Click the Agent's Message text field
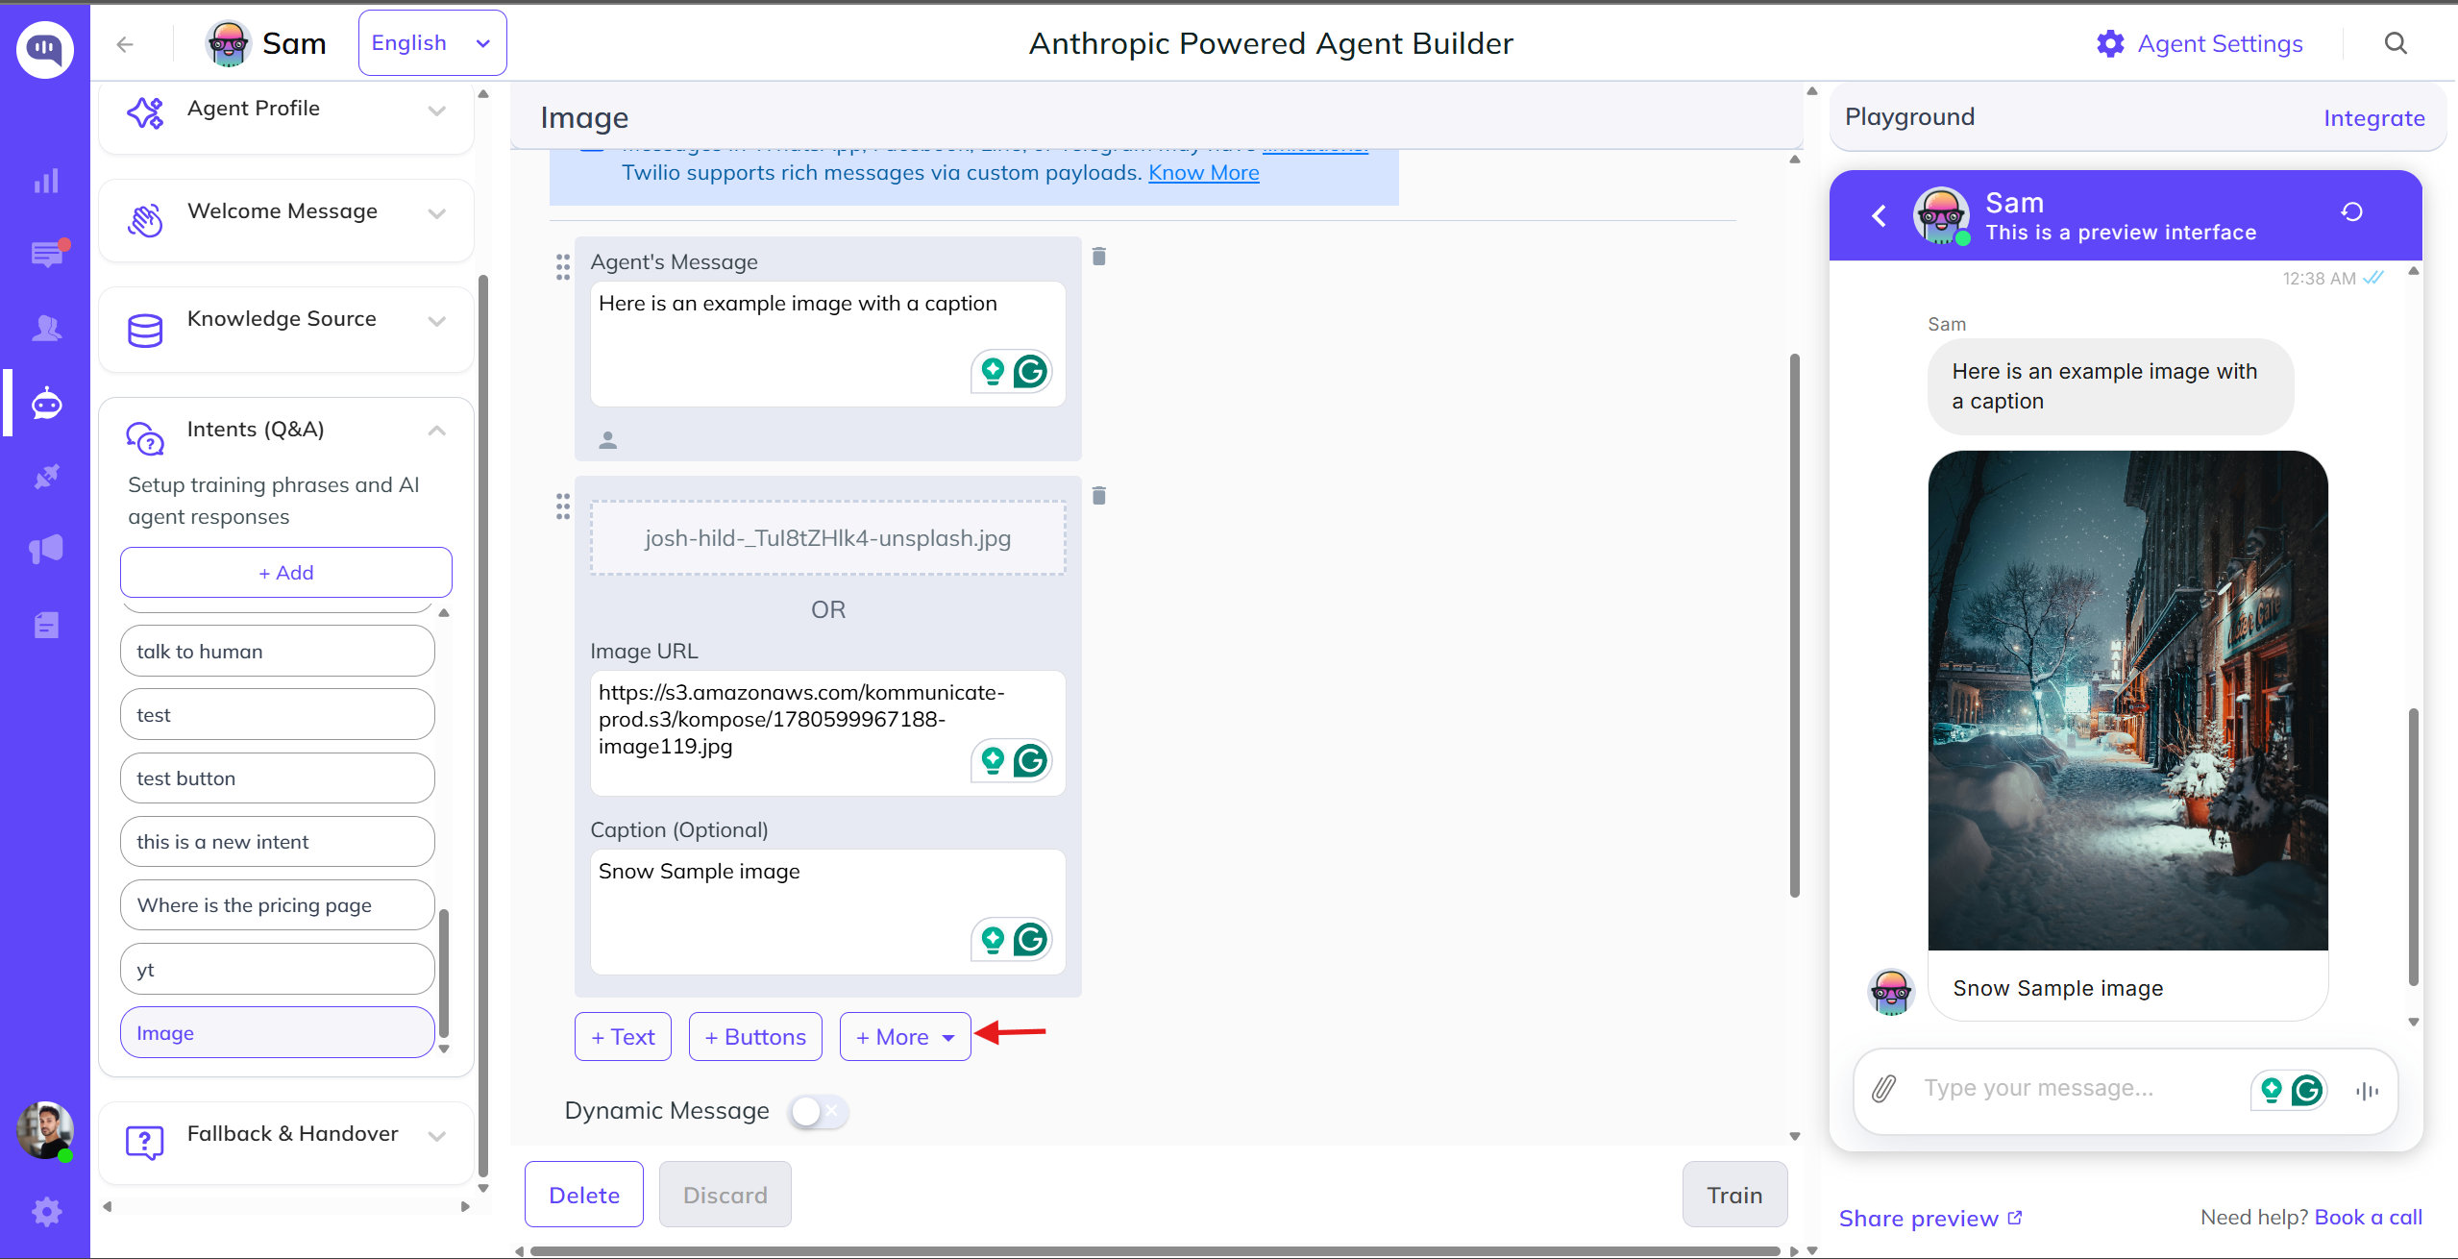 tap(827, 344)
